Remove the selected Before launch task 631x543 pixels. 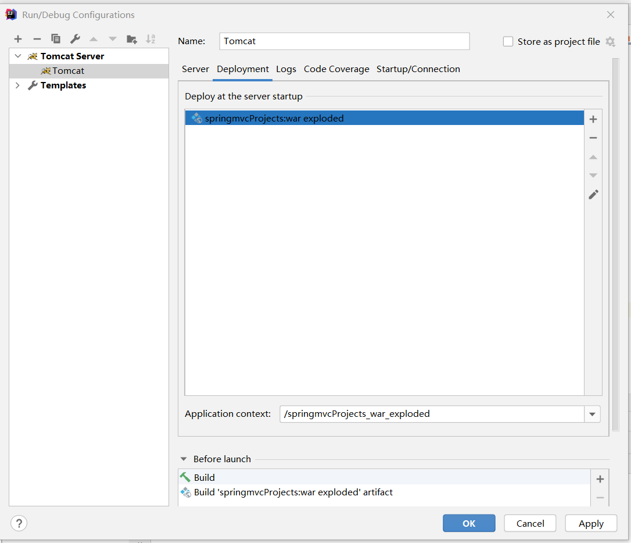tap(600, 498)
